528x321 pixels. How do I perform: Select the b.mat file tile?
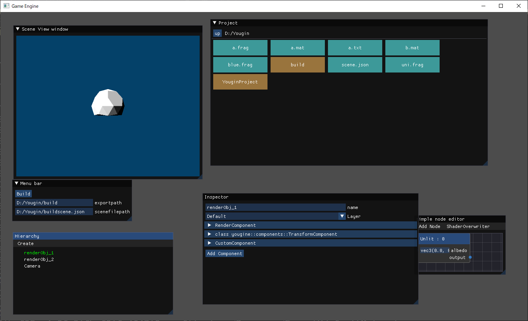coord(412,48)
